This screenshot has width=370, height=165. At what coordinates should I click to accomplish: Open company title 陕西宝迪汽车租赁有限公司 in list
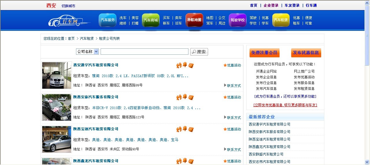click(96, 129)
